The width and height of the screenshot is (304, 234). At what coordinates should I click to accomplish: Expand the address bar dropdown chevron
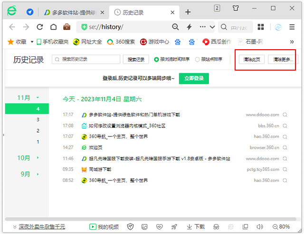pos(212,27)
